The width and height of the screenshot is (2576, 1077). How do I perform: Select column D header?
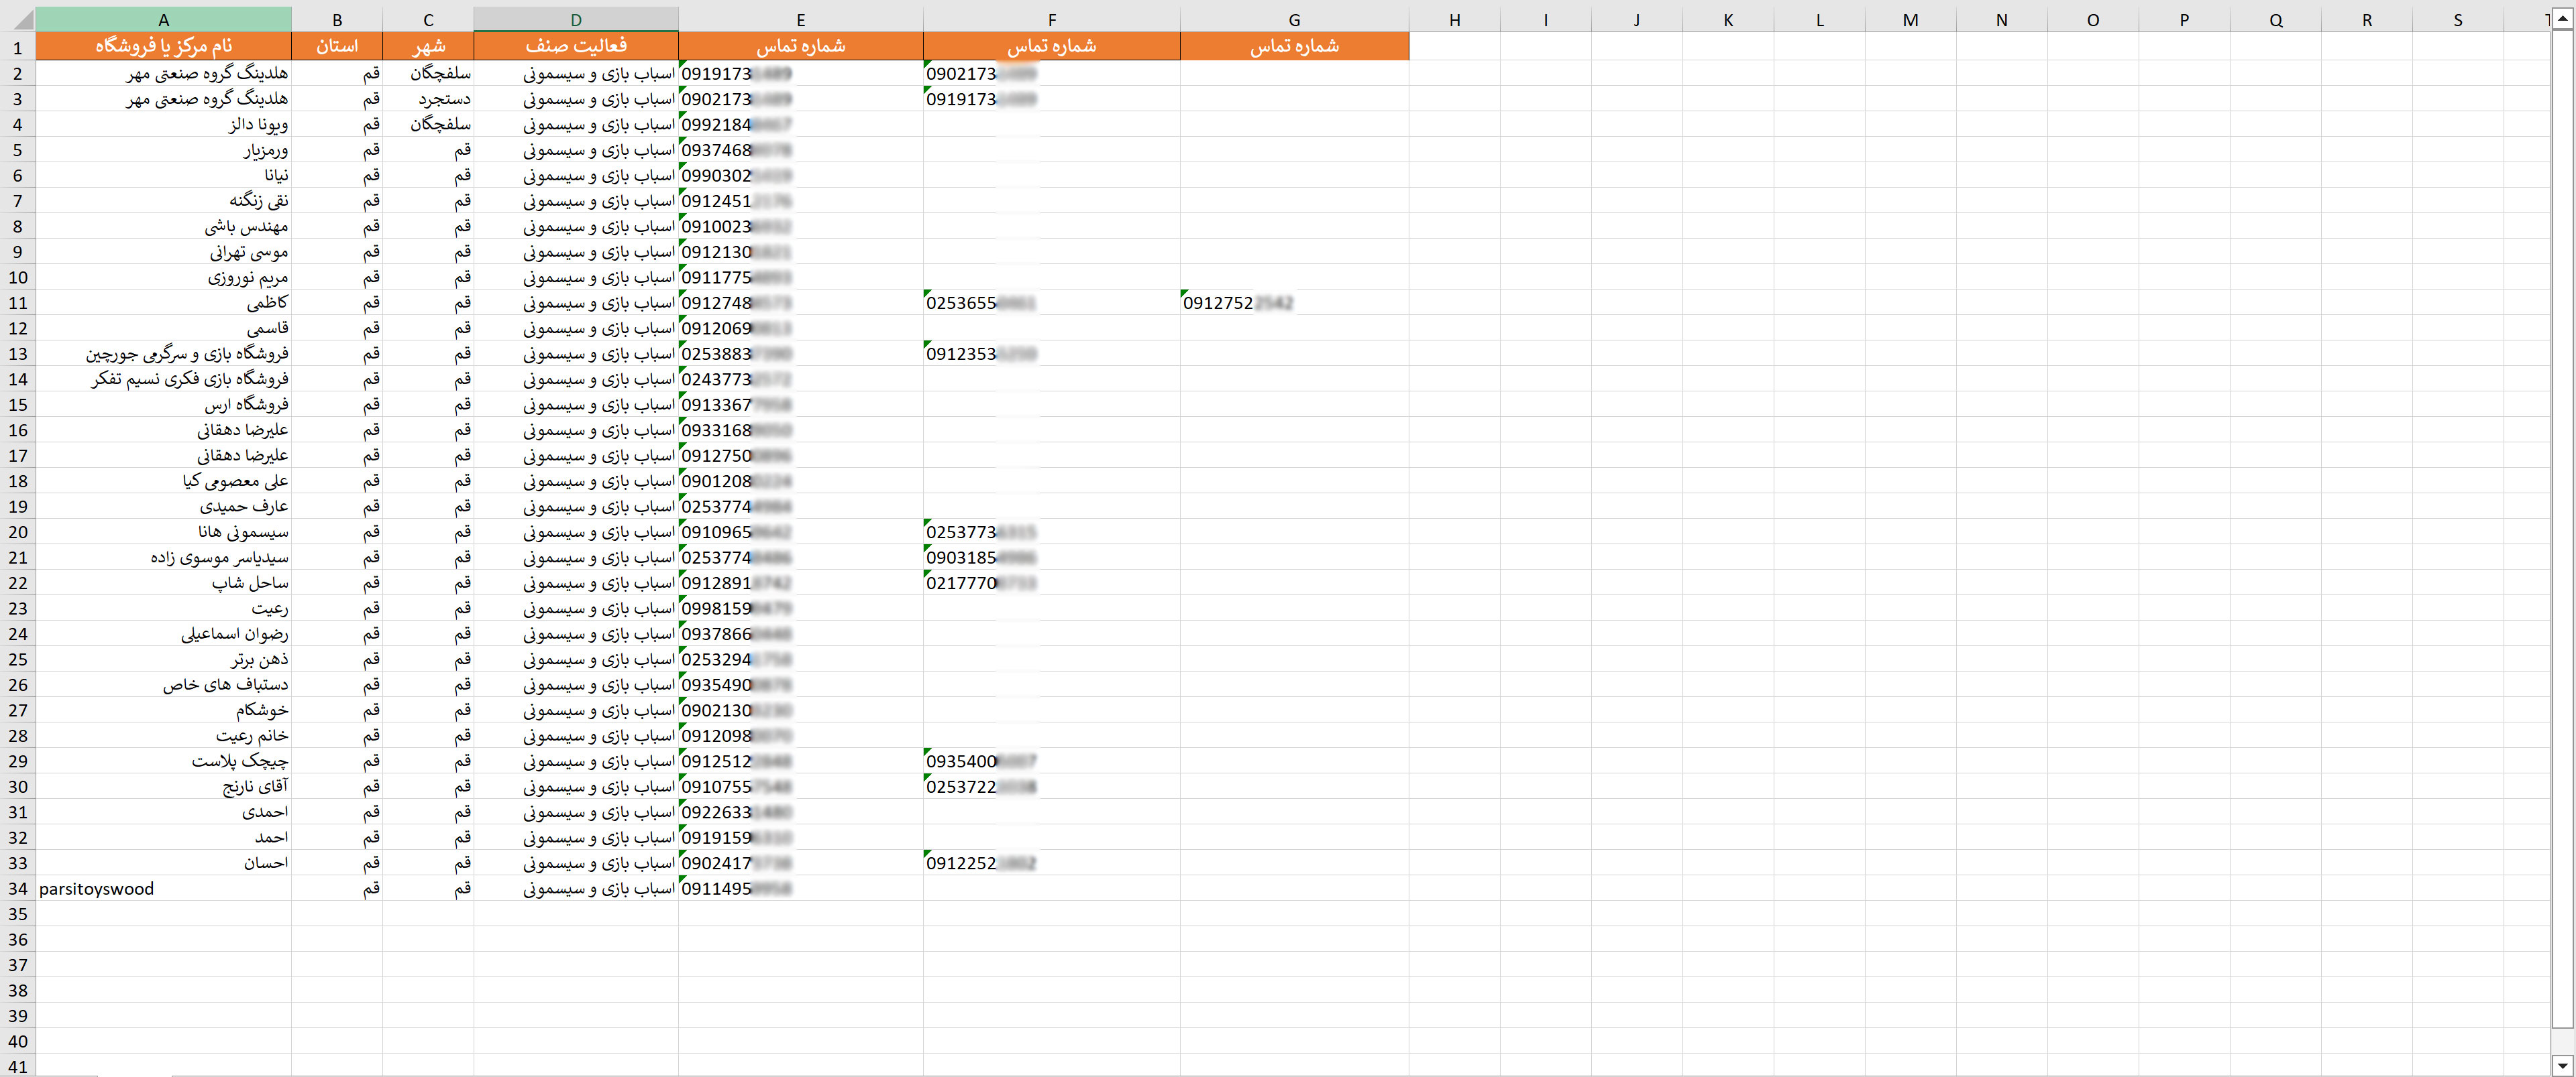tap(576, 19)
